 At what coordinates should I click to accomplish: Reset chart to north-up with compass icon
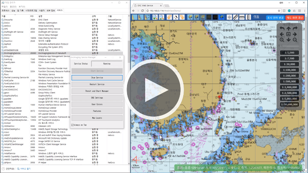click(176, 17)
